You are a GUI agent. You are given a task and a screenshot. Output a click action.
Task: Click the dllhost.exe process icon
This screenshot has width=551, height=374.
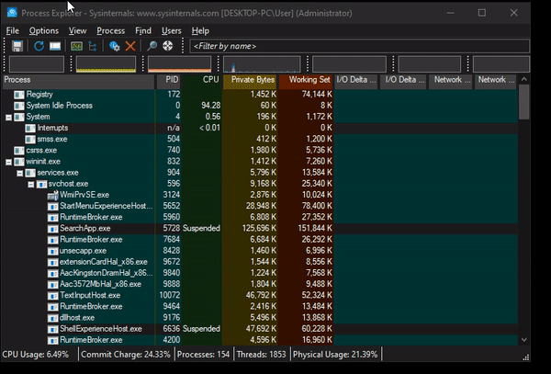52,318
